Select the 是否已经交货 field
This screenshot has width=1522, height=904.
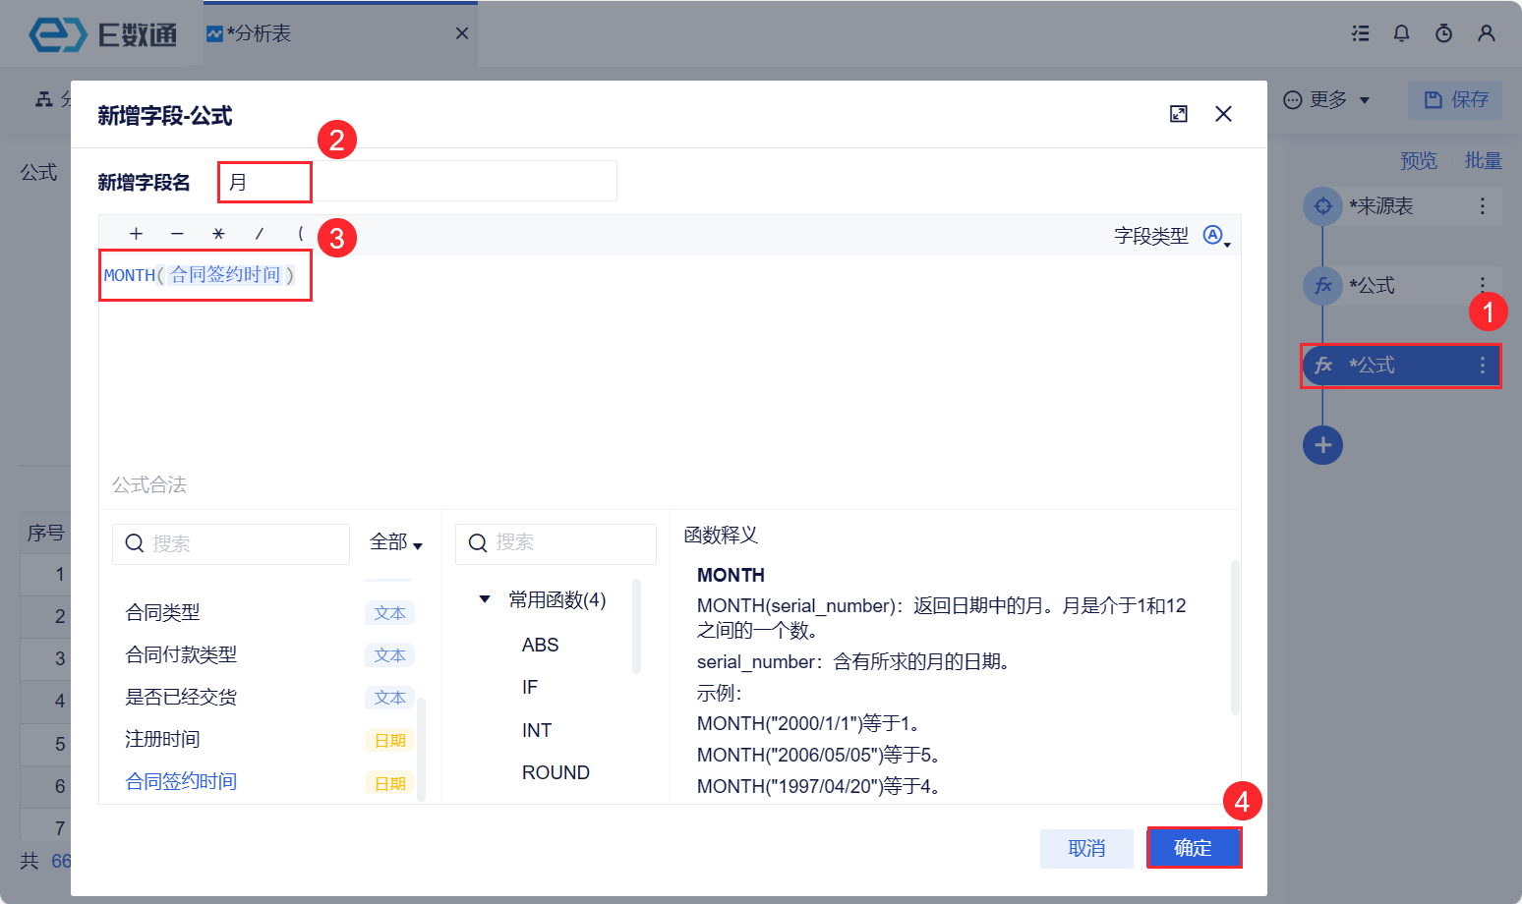coord(181,697)
